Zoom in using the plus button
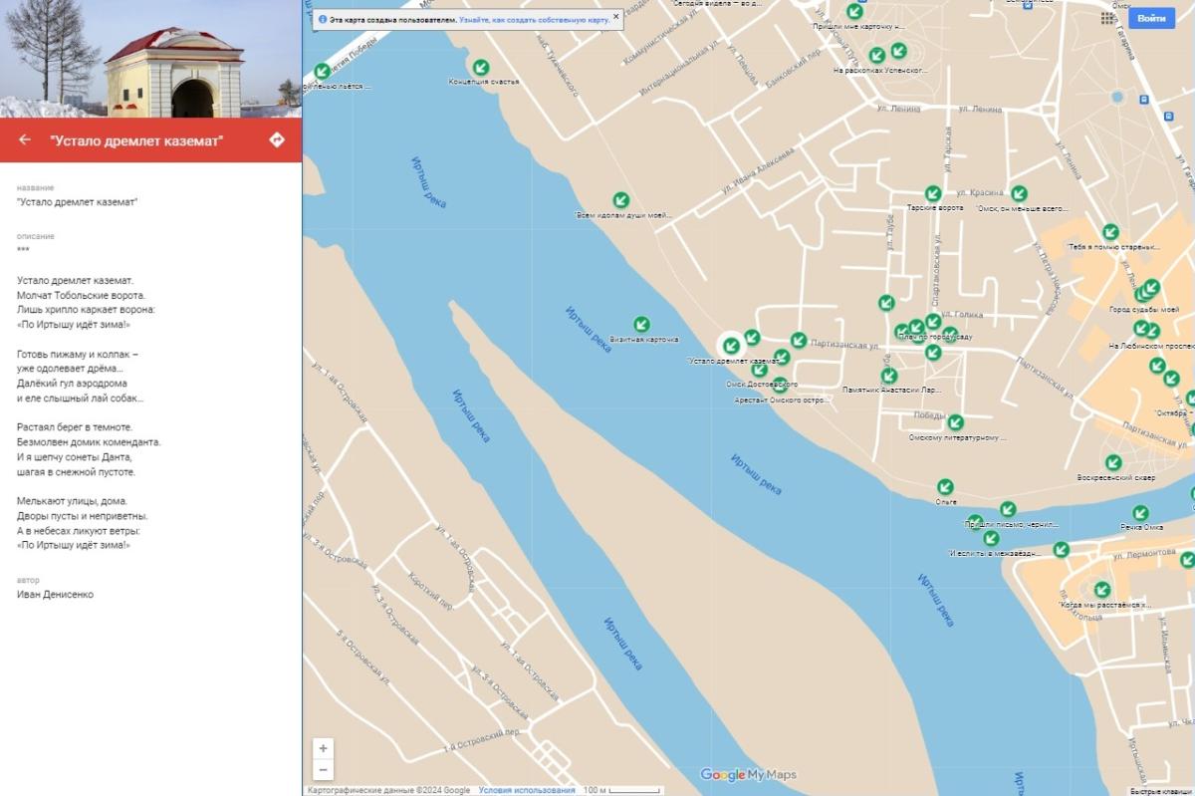 323,748
